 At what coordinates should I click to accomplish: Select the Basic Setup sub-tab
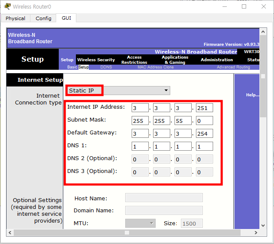click(78, 67)
